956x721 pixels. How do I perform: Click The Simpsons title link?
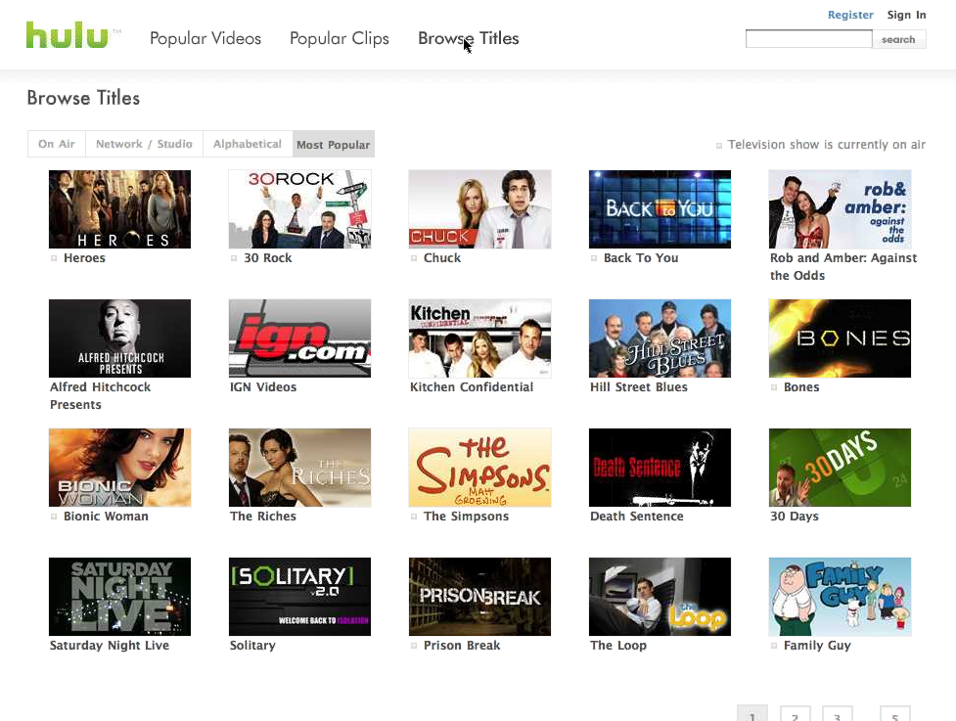(466, 517)
